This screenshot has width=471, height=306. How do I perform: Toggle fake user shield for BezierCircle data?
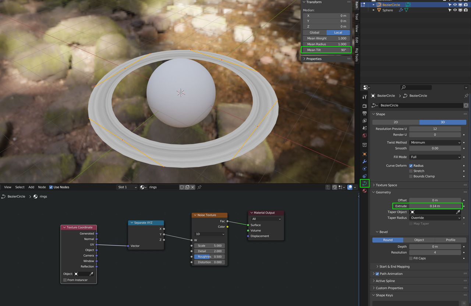point(466,105)
